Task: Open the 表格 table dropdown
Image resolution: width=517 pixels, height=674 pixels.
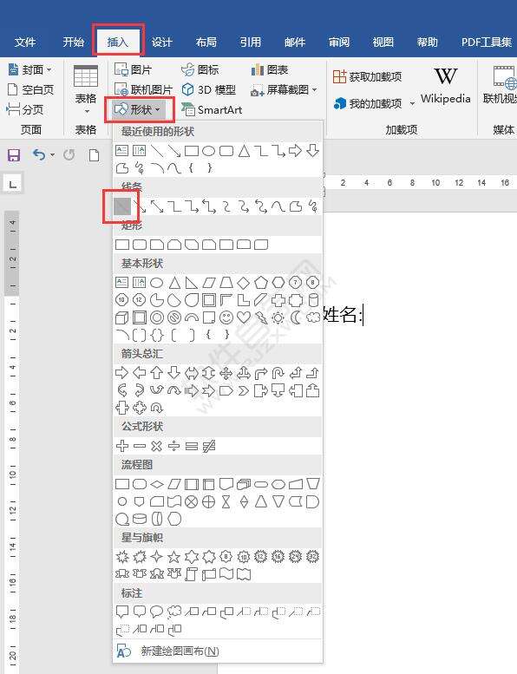Action: [86, 89]
